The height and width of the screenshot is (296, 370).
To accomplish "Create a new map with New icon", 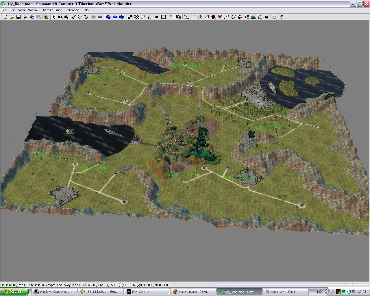I will pyautogui.click(x=5, y=17).
